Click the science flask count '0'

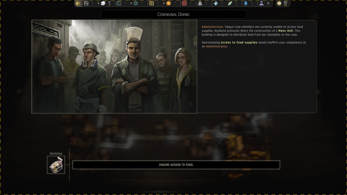click(x=268, y=3)
